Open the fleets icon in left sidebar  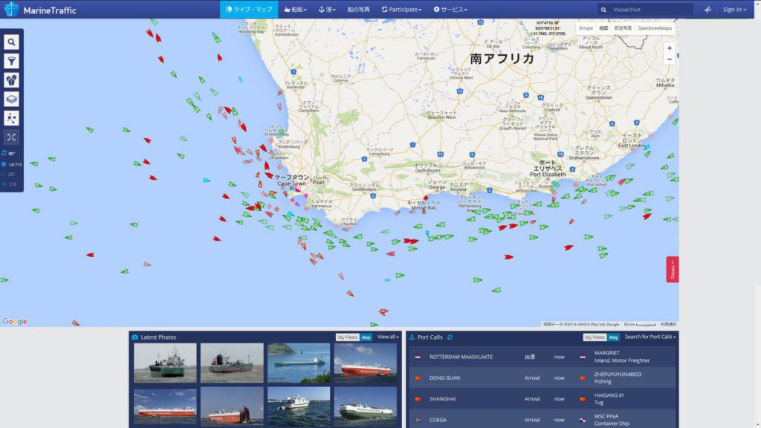[11, 80]
